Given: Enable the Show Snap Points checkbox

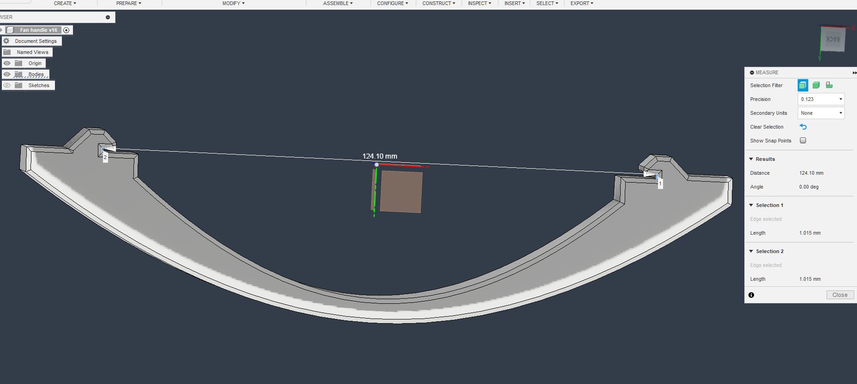Looking at the screenshot, I should click(x=803, y=141).
